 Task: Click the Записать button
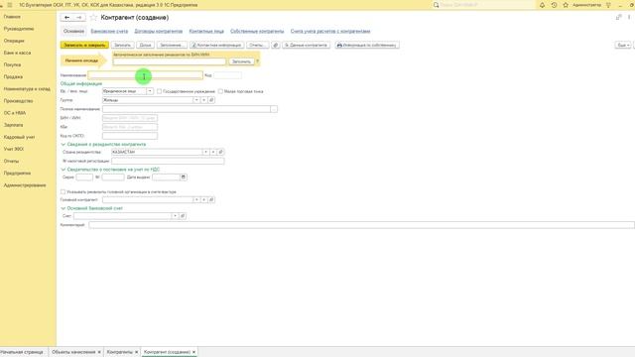tap(123, 45)
